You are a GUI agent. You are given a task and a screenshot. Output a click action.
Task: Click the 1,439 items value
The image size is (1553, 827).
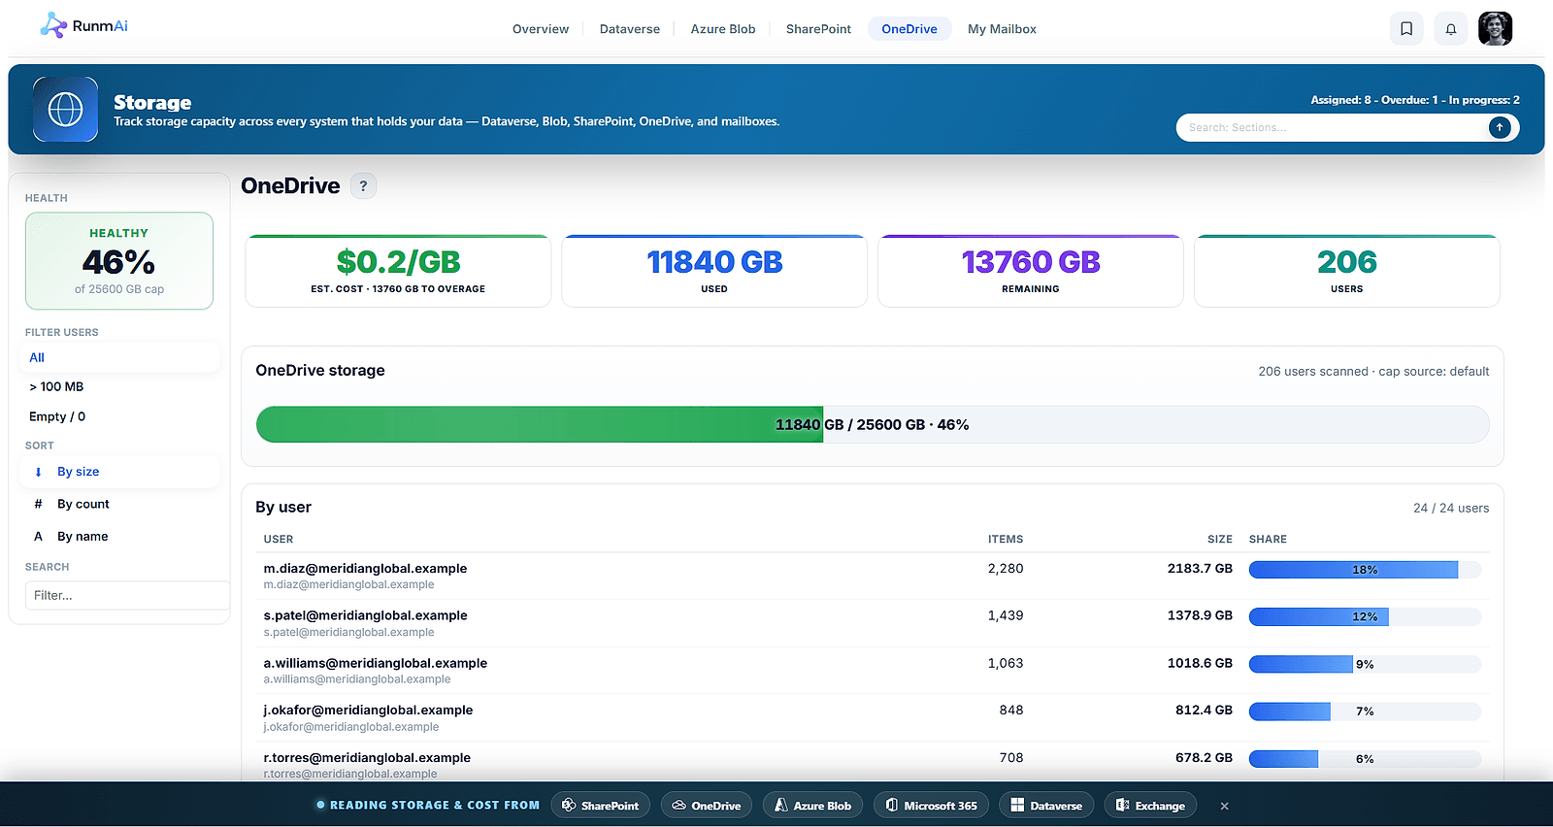1006,615
